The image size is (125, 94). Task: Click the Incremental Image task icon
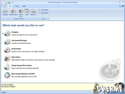[7, 42]
